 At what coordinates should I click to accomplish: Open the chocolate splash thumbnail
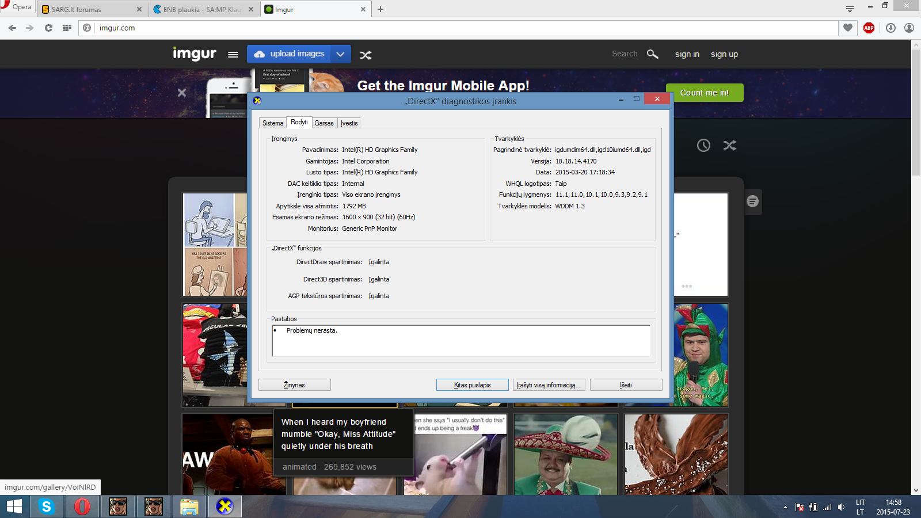click(x=676, y=454)
